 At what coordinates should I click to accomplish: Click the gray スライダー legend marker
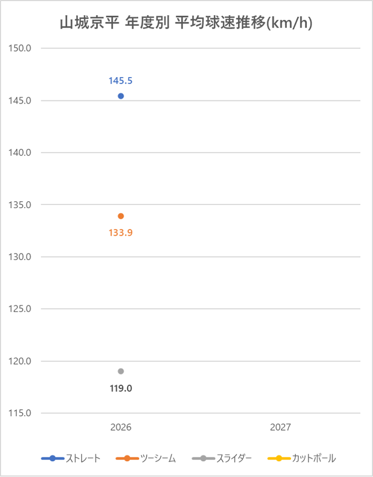coord(203,458)
